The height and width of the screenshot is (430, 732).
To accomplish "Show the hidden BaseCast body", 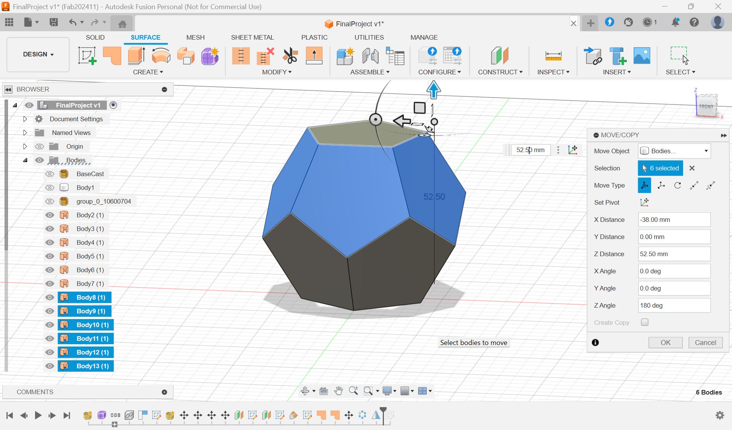I will pos(50,174).
